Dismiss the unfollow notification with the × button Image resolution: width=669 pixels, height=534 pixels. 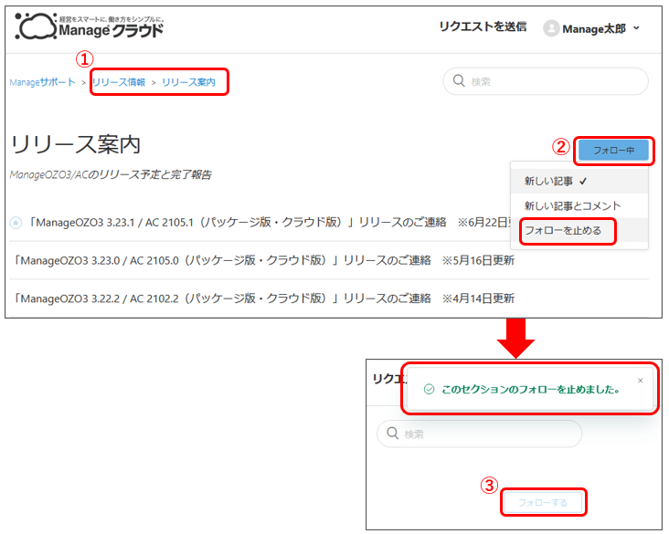pos(640,381)
